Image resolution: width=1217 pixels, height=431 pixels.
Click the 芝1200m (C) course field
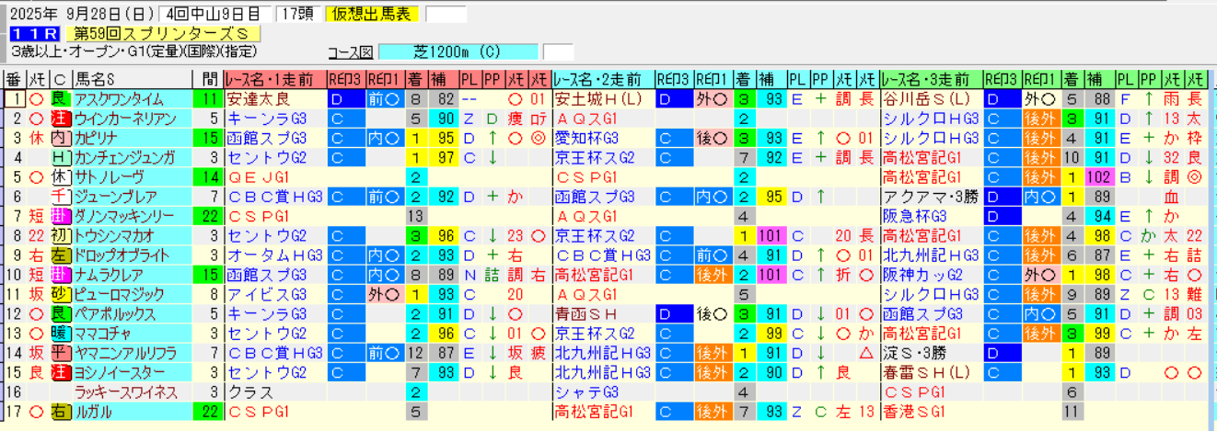458,51
